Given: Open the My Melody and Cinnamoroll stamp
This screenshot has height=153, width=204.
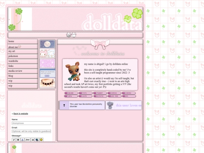Looking at the screenshot, I should tap(47, 54).
